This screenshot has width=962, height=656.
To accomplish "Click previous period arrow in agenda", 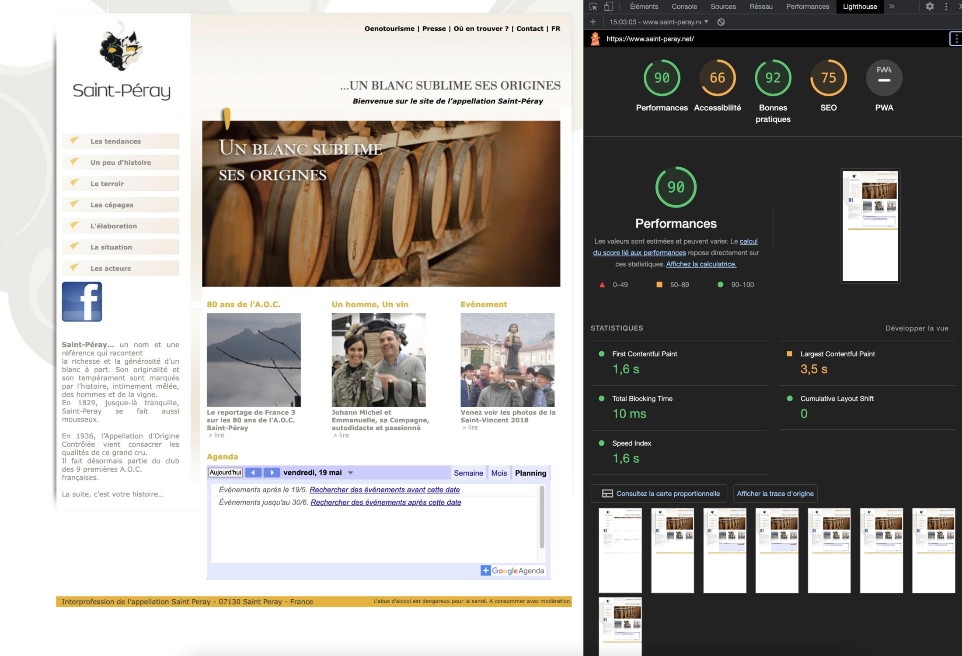I will 253,473.
